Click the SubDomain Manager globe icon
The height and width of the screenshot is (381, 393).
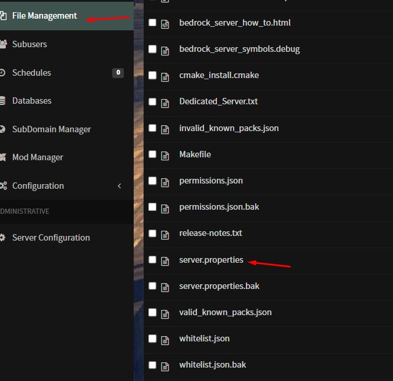(x=2, y=129)
